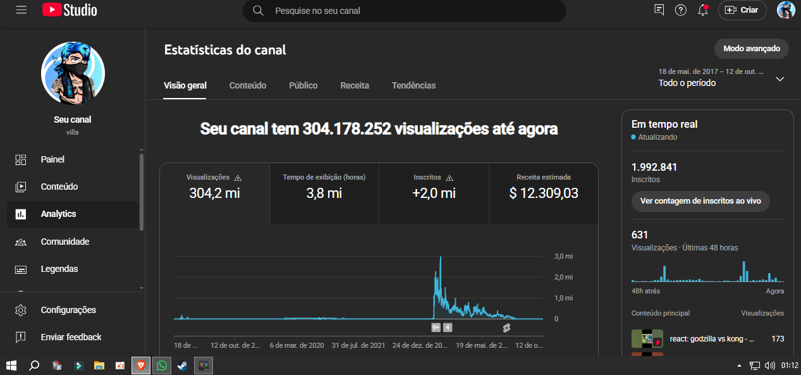Click the Criar button
This screenshot has width=801, height=375.
pos(742,10)
